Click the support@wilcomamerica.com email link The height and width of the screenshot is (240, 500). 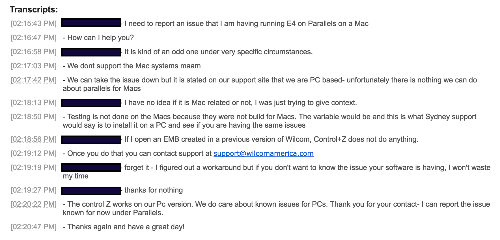[x=263, y=153]
